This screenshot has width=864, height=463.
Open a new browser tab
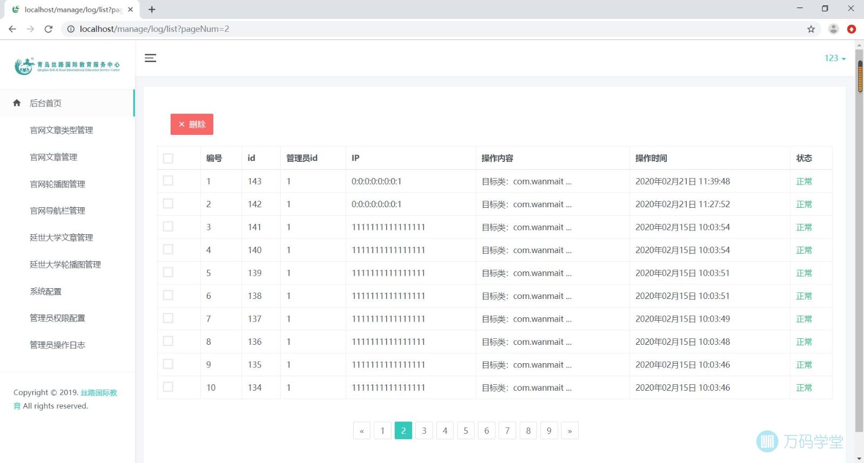coord(152,9)
